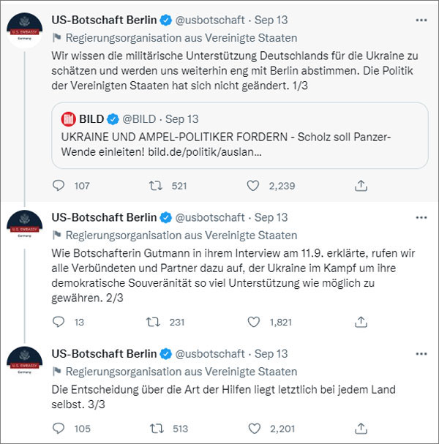Click the Sep 13 timestamp on the third tweet

pyautogui.click(x=271, y=353)
